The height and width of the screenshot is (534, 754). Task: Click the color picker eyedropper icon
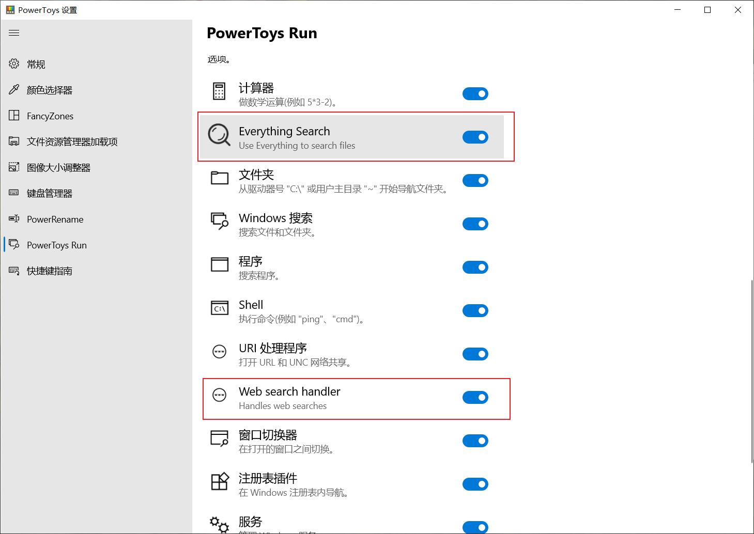tap(14, 90)
